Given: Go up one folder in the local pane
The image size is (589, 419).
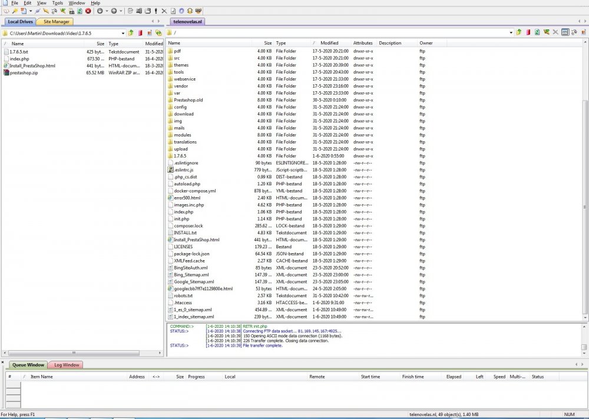Looking at the screenshot, I should pos(130,33).
